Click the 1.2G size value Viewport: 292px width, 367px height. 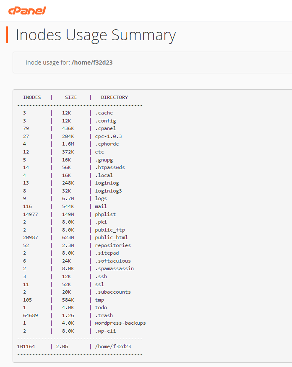click(x=68, y=315)
